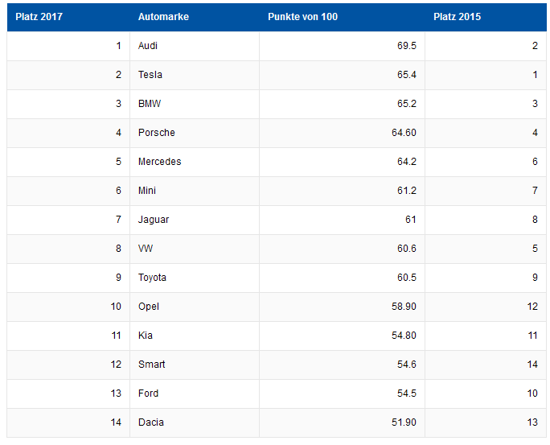
Task: Click Dacia's score value 51.90
Action: pos(404,422)
